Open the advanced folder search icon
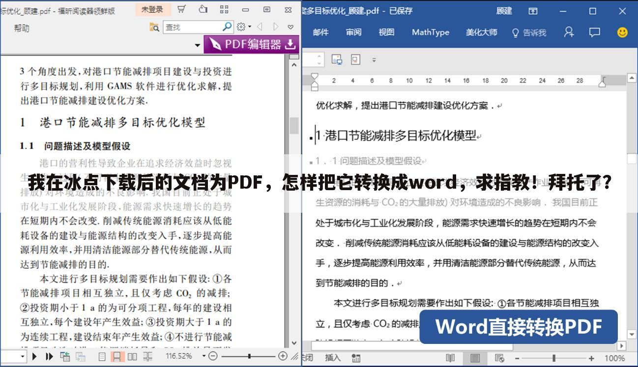Screen dimensions: 638x367 coord(154,27)
